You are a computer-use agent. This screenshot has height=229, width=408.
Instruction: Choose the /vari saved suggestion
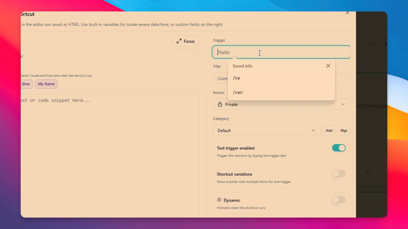[281, 92]
